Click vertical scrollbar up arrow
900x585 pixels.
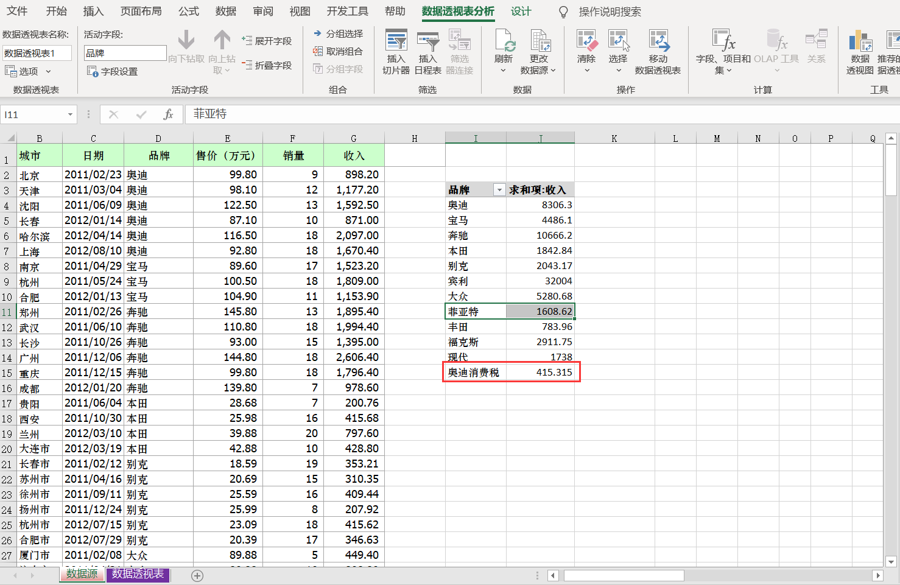coord(891,138)
